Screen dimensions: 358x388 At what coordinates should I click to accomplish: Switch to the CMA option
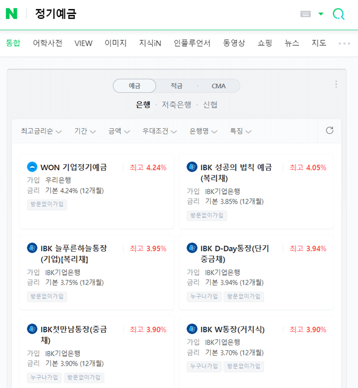tap(218, 86)
